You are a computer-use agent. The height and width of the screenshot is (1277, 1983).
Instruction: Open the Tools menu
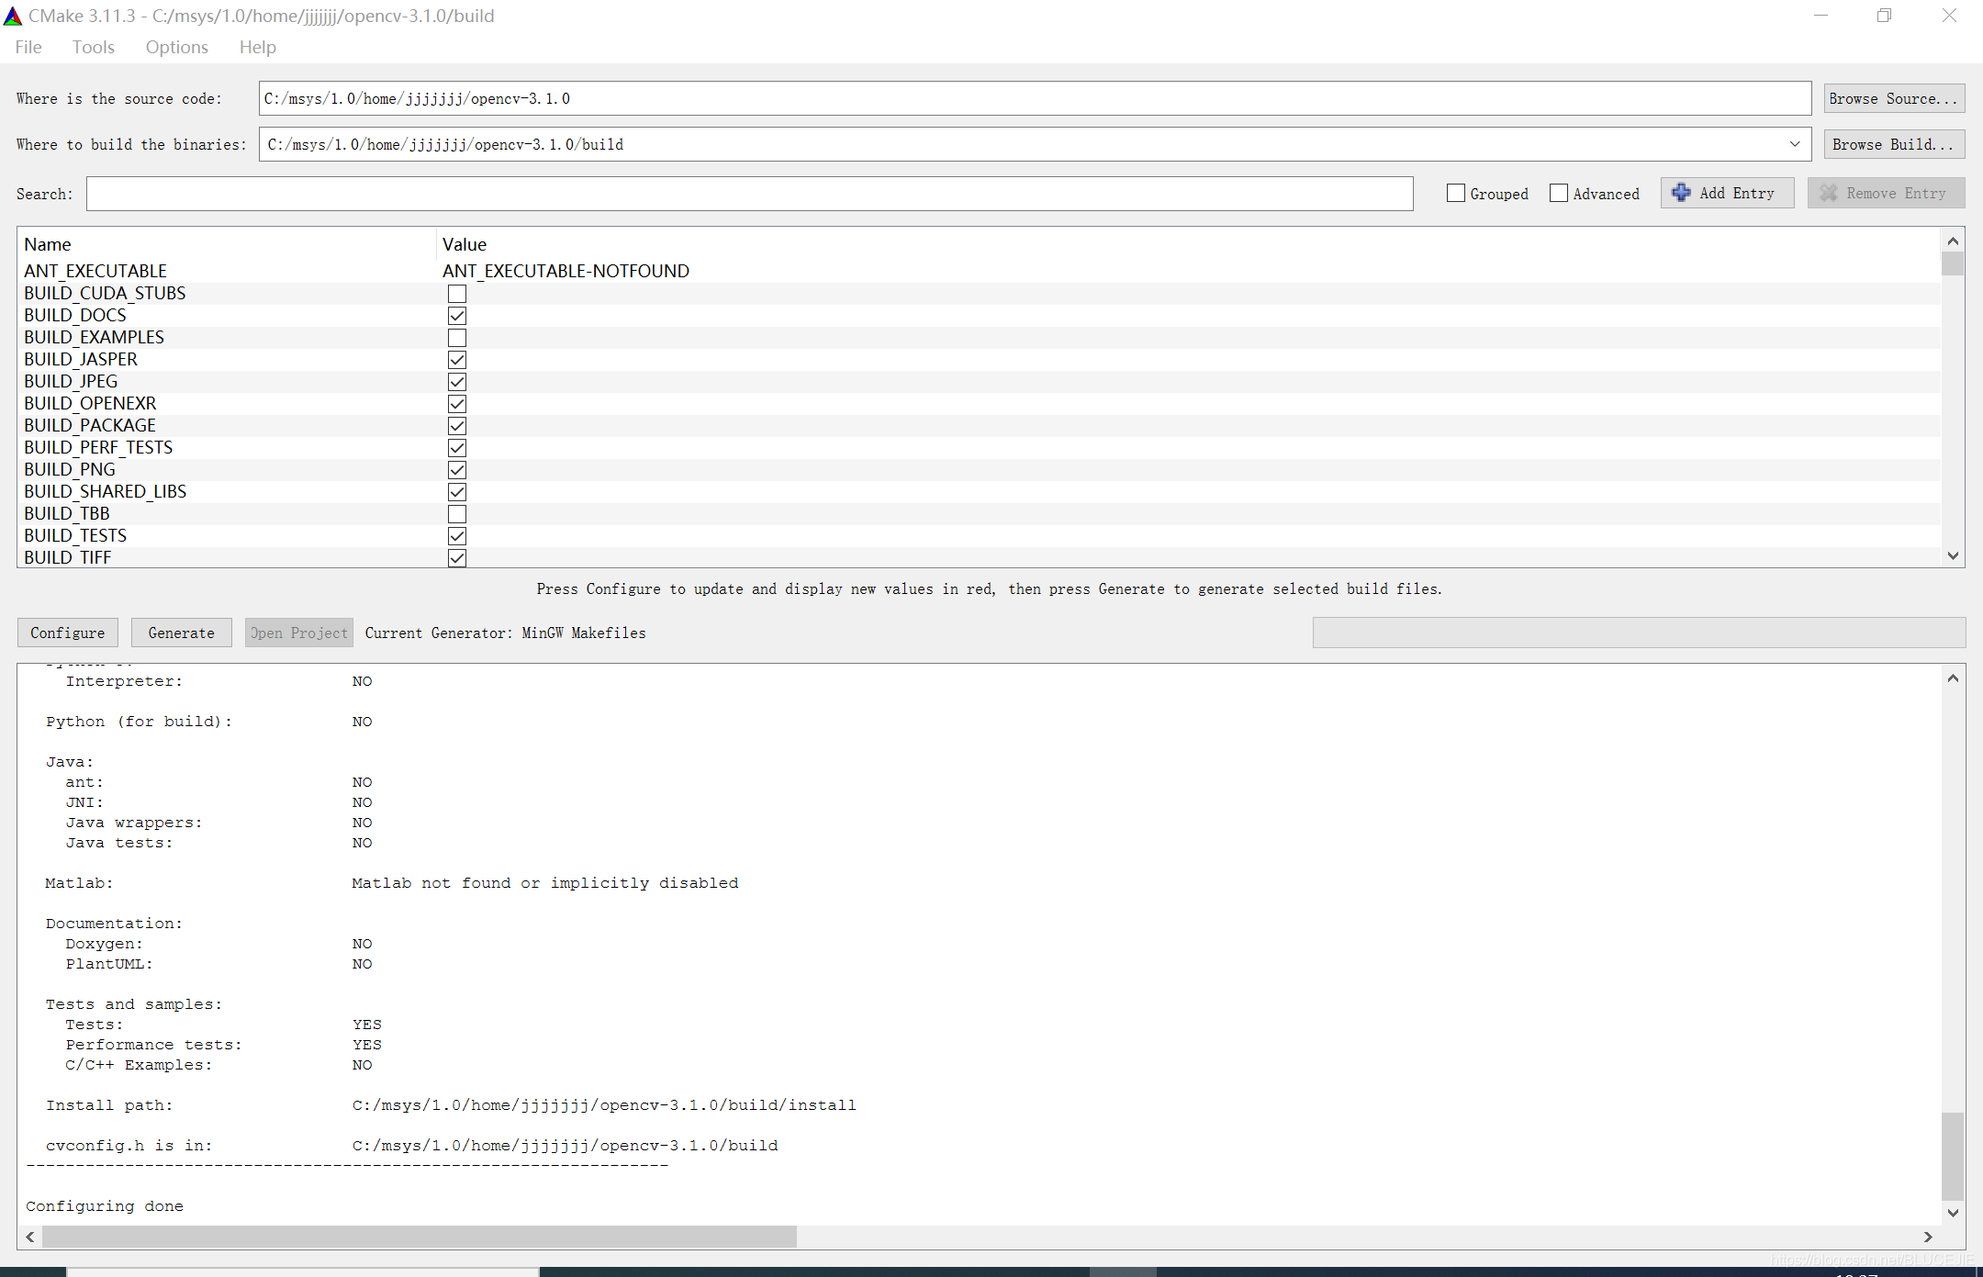point(94,47)
